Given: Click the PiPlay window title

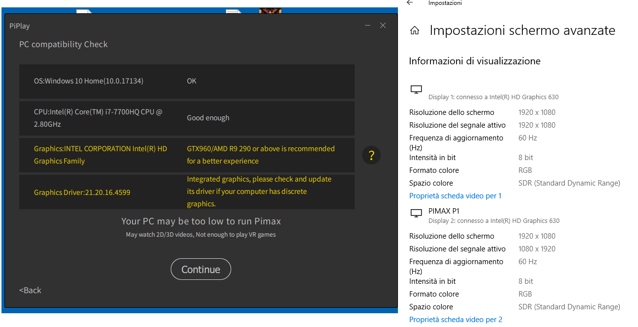Looking at the screenshot, I should pyautogui.click(x=20, y=26).
